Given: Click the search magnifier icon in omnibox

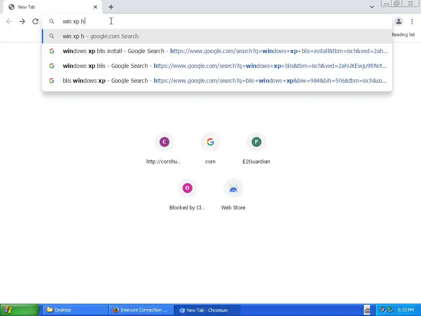Looking at the screenshot, I should [52, 21].
